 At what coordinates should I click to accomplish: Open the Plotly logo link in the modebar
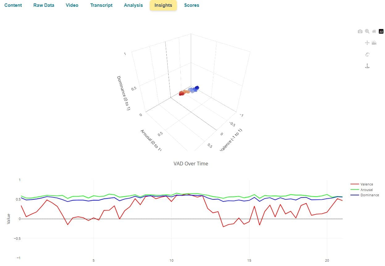click(381, 31)
